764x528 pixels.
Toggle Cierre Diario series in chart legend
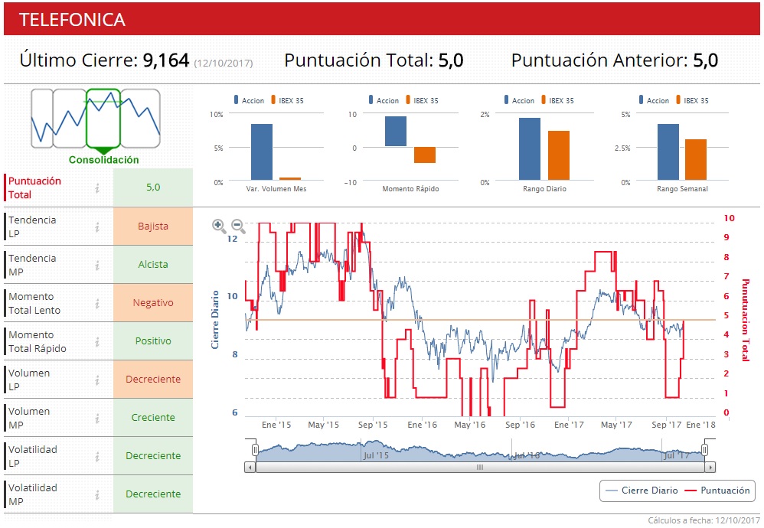pos(642,491)
